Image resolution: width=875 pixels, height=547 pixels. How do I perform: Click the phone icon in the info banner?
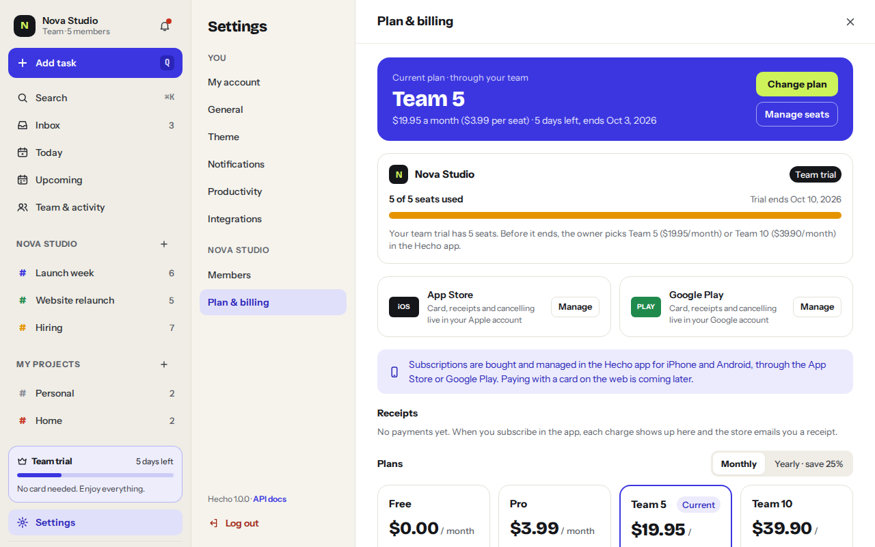tap(394, 372)
